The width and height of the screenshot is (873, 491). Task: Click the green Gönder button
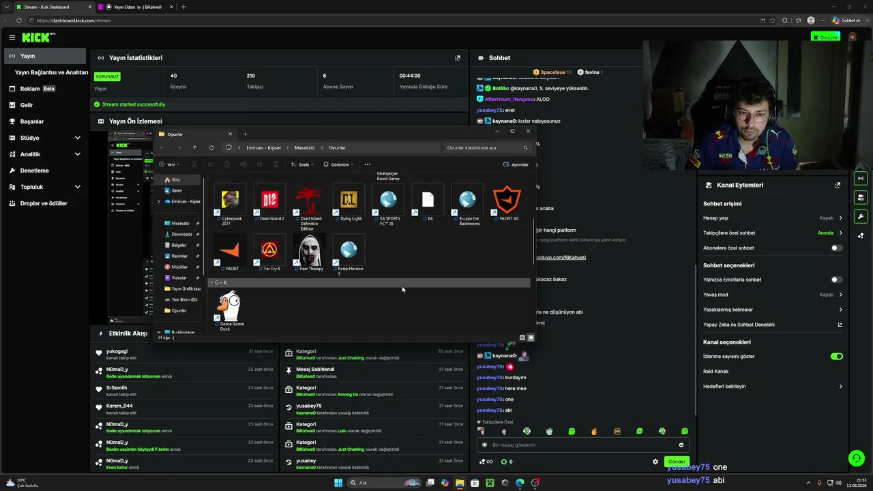click(x=677, y=462)
